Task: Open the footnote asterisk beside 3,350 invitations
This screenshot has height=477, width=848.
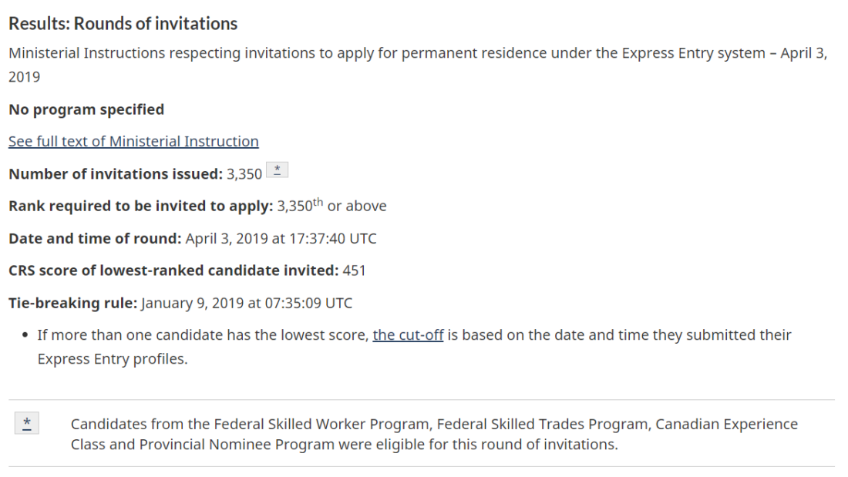Action: [277, 170]
